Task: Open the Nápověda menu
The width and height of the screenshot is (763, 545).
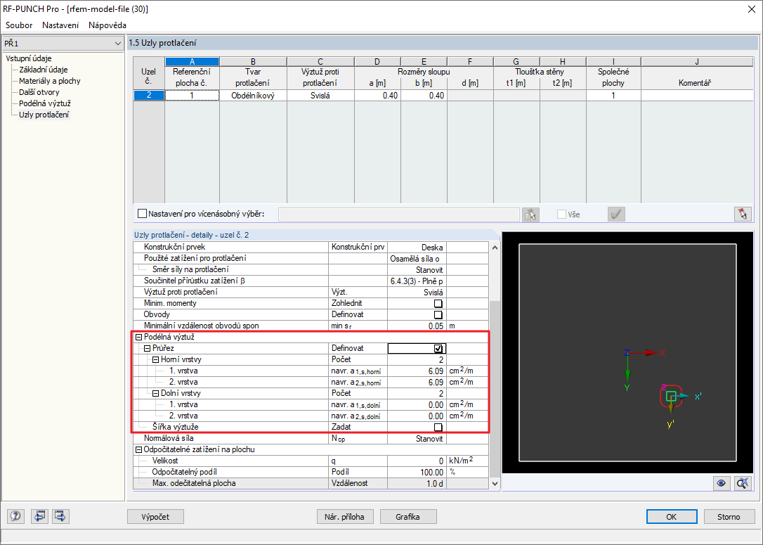Action: tap(107, 25)
